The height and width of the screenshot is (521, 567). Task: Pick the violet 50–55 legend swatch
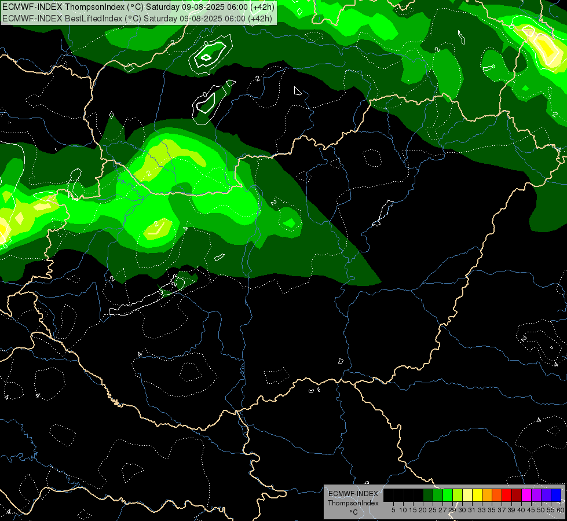[546, 495]
